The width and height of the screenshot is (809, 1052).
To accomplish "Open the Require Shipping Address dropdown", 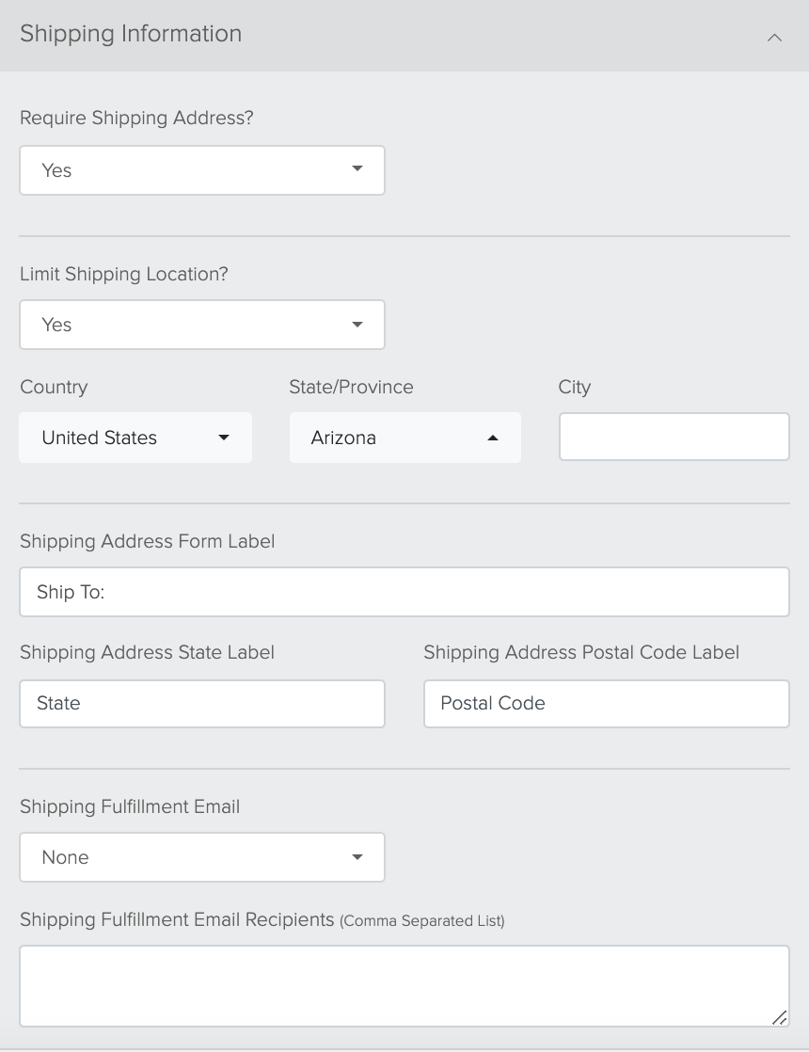I will (x=202, y=170).
